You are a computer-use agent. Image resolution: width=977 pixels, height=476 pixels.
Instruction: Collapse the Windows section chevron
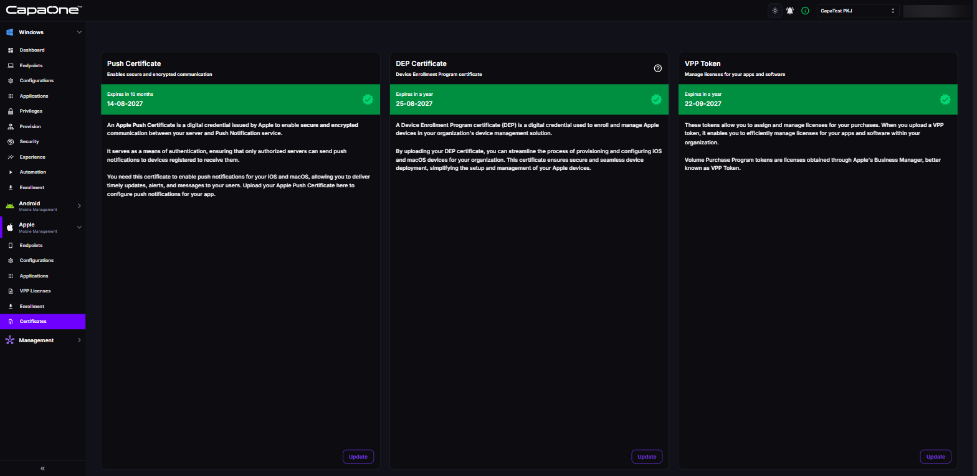[79, 32]
